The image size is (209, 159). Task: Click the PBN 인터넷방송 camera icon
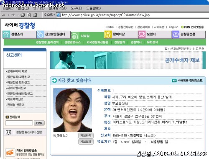click(x=10, y=152)
